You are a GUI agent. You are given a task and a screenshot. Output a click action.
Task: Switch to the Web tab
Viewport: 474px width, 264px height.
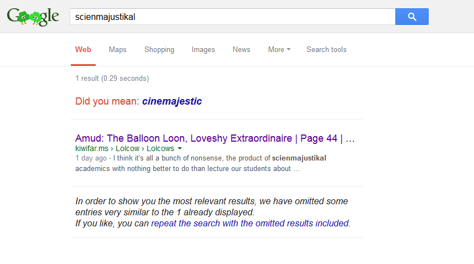tap(83, 50)
